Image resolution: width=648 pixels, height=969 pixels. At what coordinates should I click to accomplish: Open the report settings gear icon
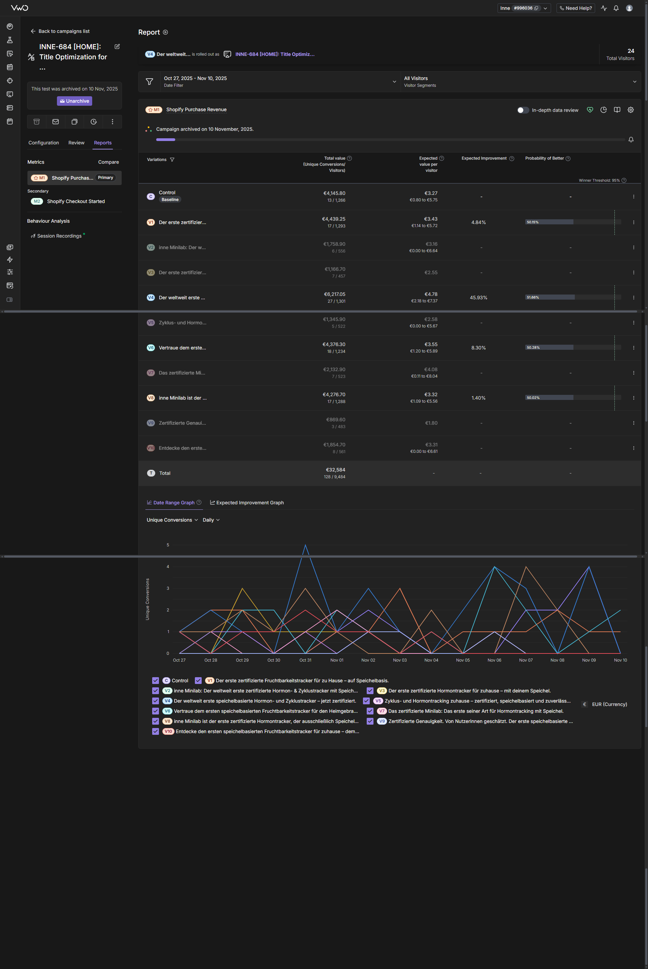[x=630, y=110]
